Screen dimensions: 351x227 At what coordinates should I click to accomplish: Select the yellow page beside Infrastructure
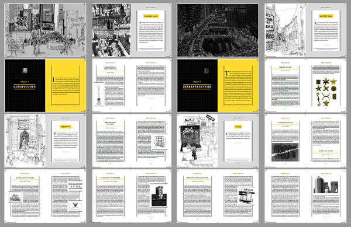coord(238,85)
